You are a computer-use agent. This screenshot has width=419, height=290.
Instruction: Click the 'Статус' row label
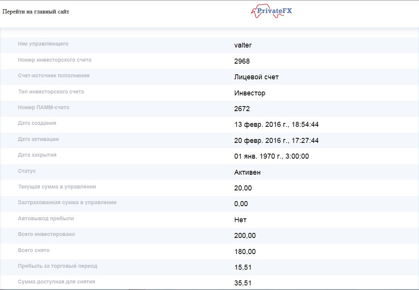(27, 171)
